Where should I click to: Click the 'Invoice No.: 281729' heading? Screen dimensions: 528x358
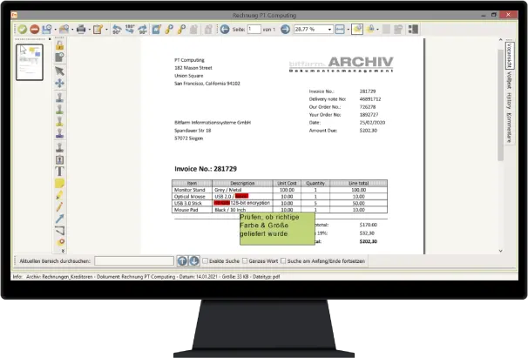coord(206,169)
